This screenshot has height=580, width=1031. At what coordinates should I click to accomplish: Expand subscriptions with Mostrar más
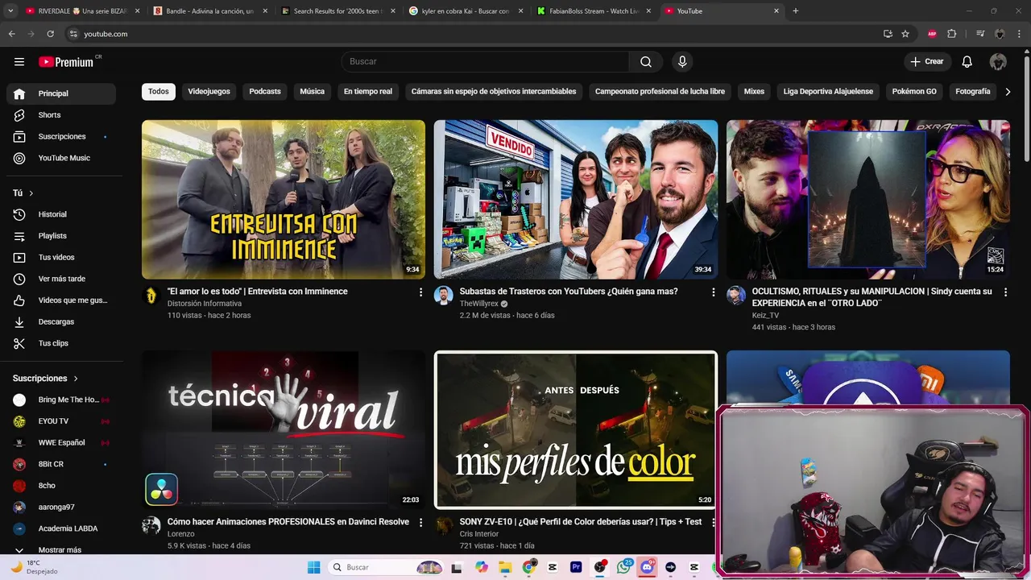pos(61,550)
